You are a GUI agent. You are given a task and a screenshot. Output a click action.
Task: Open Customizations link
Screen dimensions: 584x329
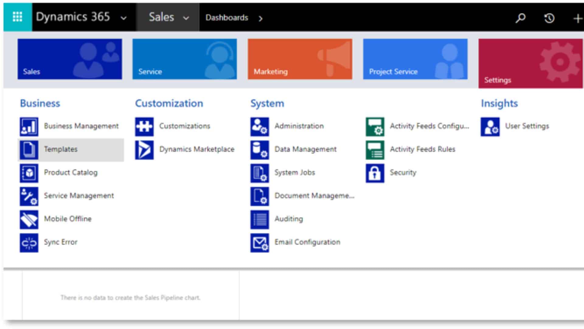[185, 126]
